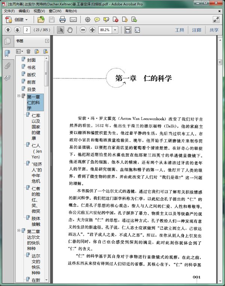The image size is (225, 286).
Task: Open the bookmarks panel icon
Action: (x=7, y=53)
